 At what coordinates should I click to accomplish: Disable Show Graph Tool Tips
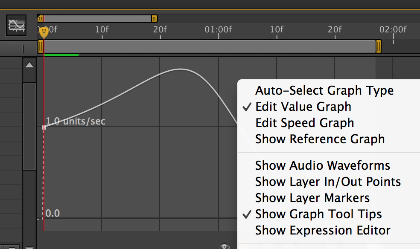pos(318,214)
